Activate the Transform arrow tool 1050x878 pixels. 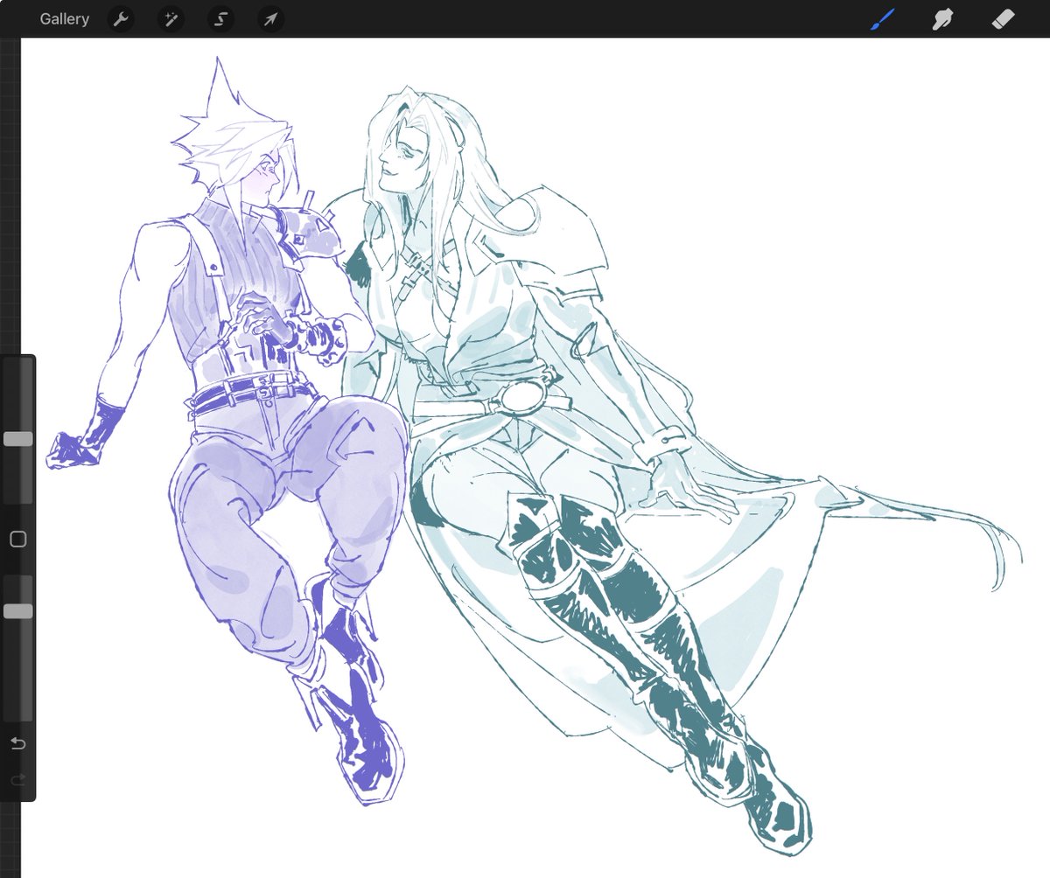click(270, 18)
